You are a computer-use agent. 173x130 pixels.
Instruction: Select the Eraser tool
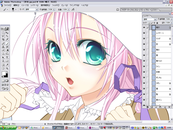(3, 50)
